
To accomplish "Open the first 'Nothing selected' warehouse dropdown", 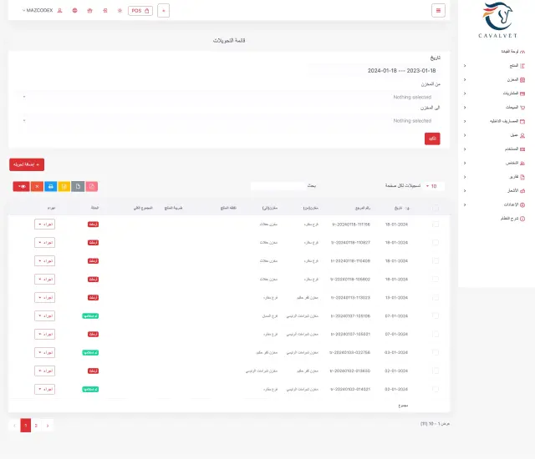I will click(x=229, y=97).
